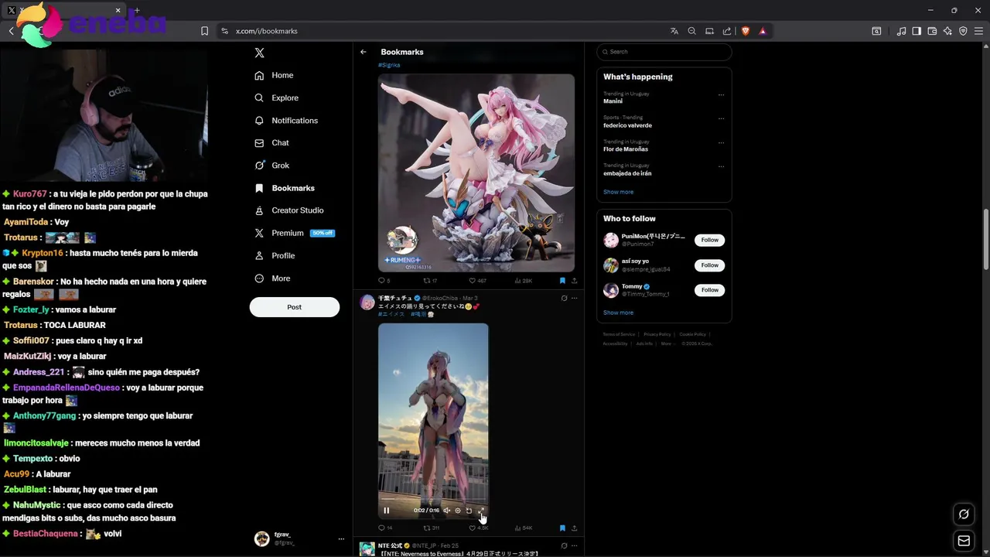Open Grok actions on NTE post
The image size is (990, 557).
564,545
